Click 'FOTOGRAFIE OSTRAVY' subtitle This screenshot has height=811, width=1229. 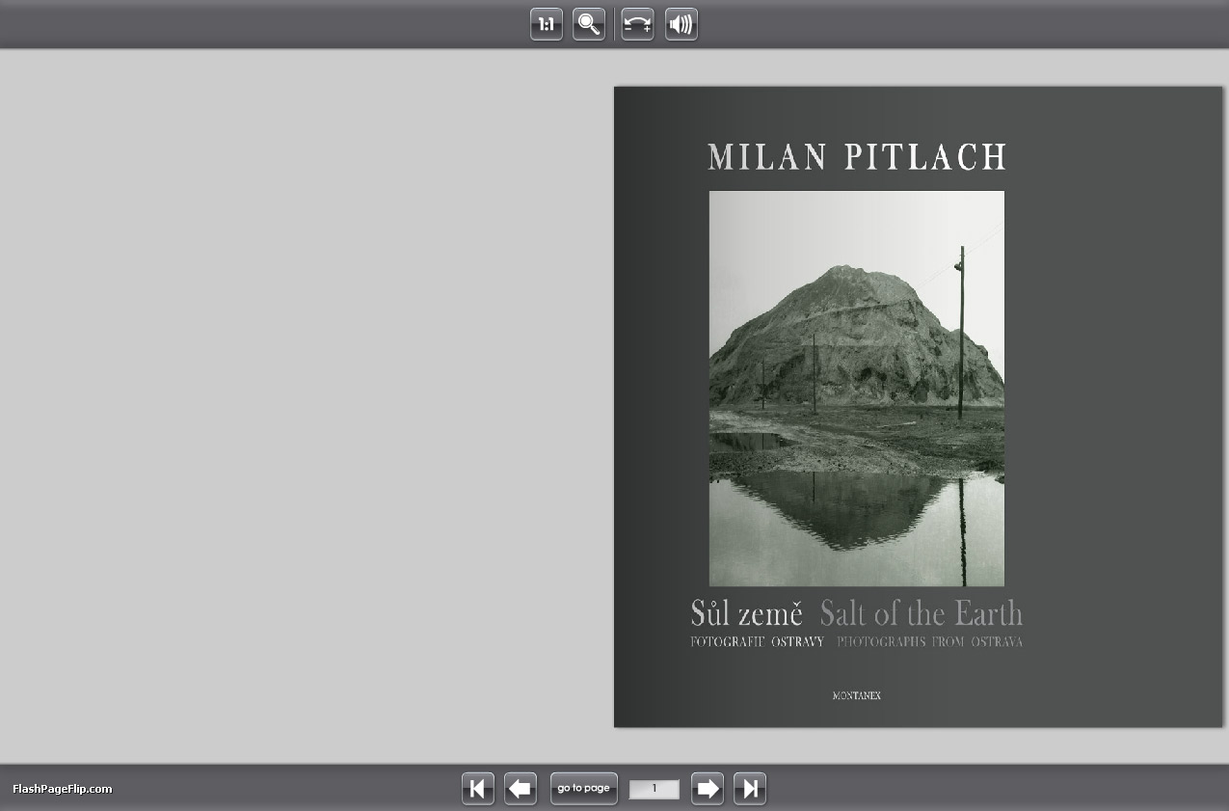(758, 642)
